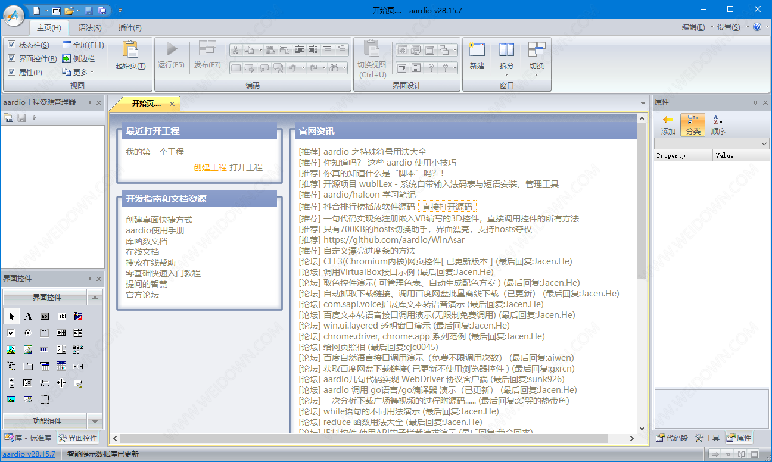Choose the checkbox control in the palette
The height and width of the screenshot is (462, 772).
coord(11,333)
